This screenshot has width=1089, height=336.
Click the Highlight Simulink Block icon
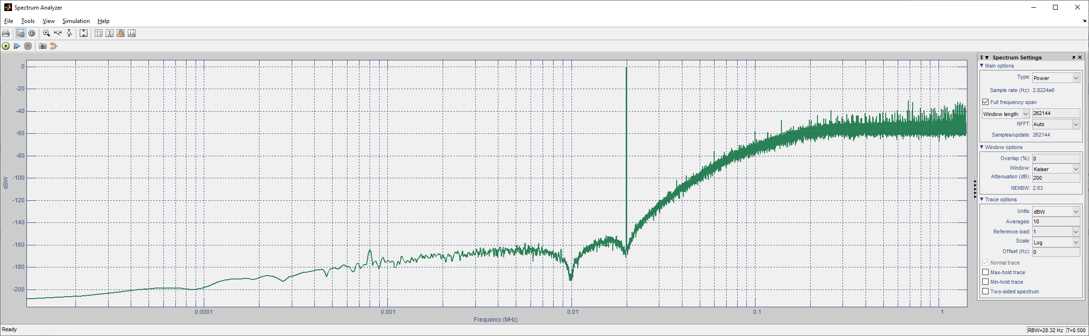(54, 46)
